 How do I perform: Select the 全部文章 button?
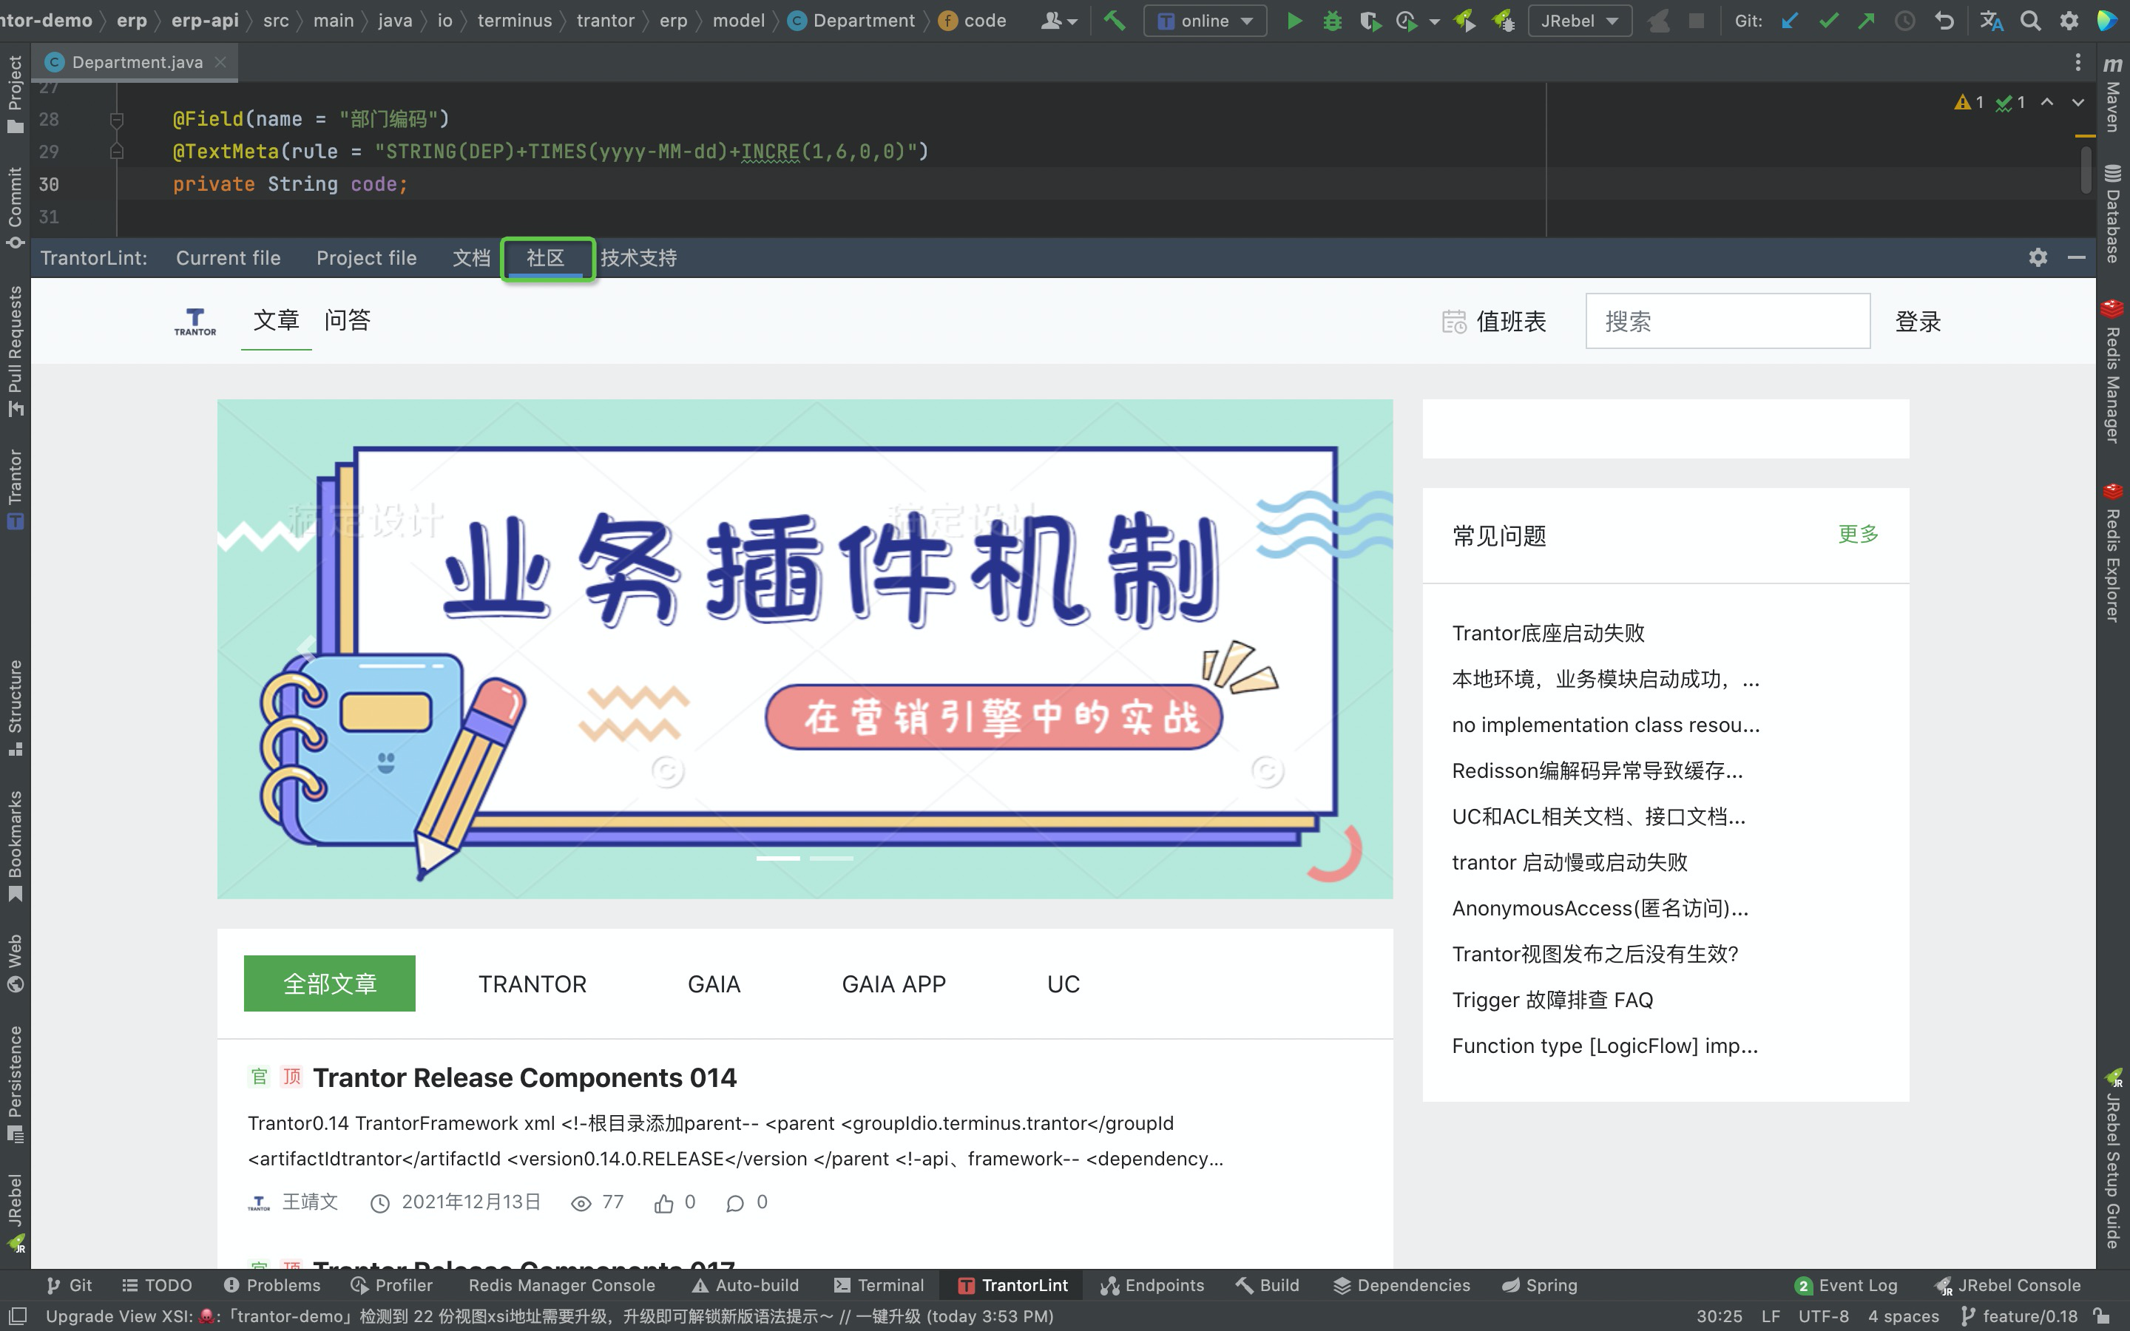click(329, 983)
